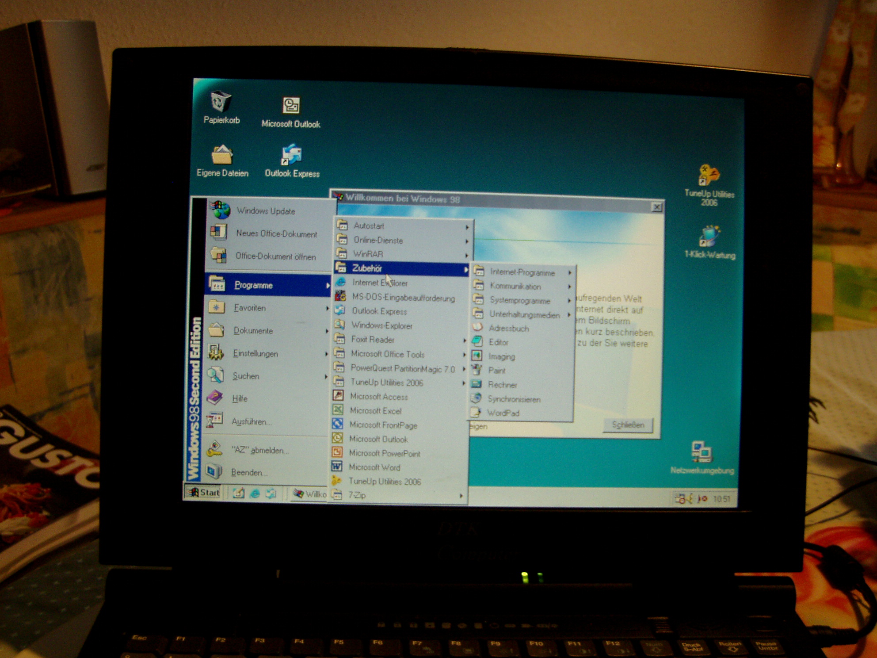Launch Outlook Express from desktop

291,156
